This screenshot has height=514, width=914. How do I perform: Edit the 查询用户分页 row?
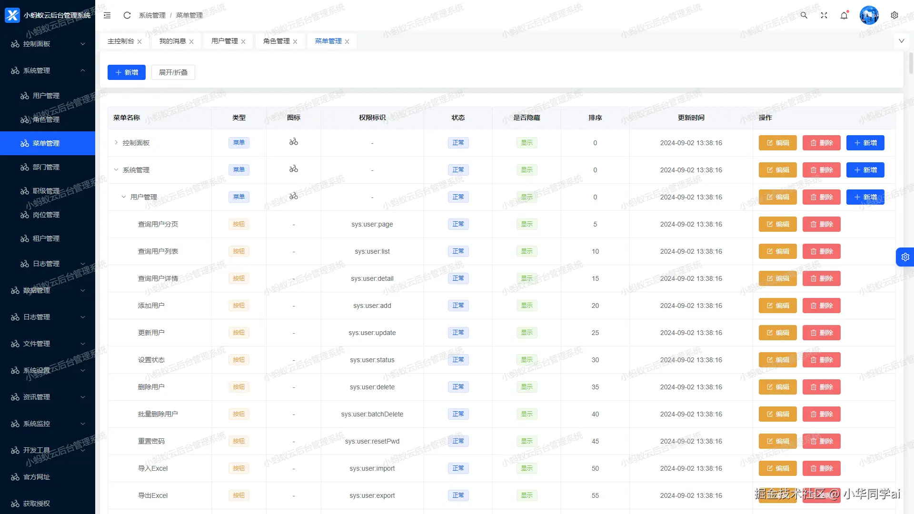tap(777, 224)
